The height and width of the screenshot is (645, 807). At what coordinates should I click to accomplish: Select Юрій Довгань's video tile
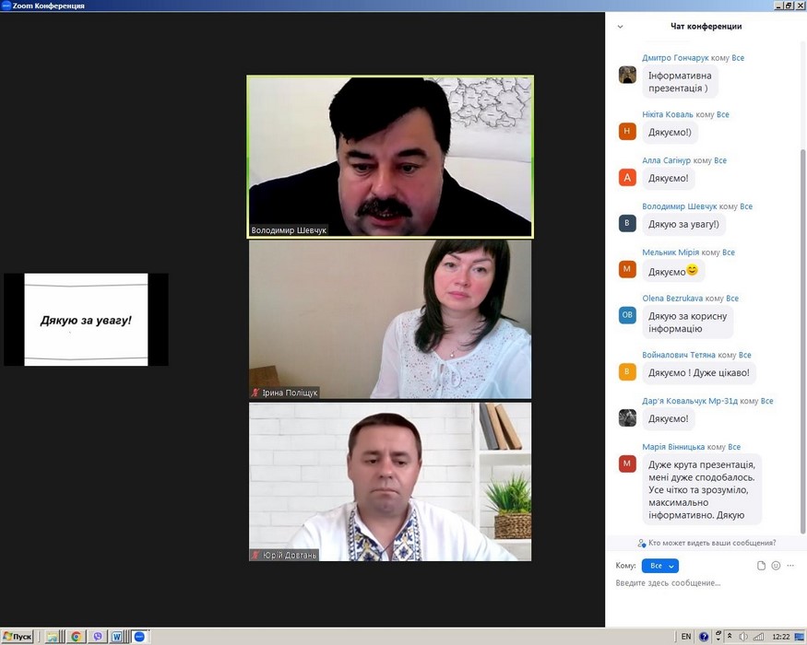point(390,482)
